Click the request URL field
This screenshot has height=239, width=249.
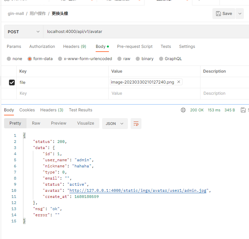click(146, 32)
